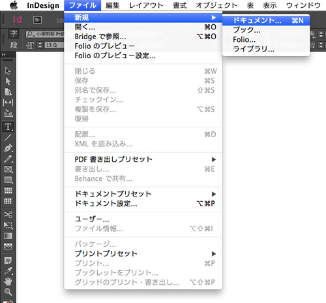This screenshot has height=303, width=326.
Task: Select the Page tool
Action: 8,92
